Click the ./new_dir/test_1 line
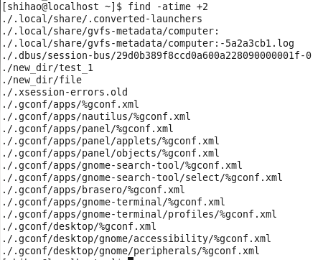 click(47, 68)
